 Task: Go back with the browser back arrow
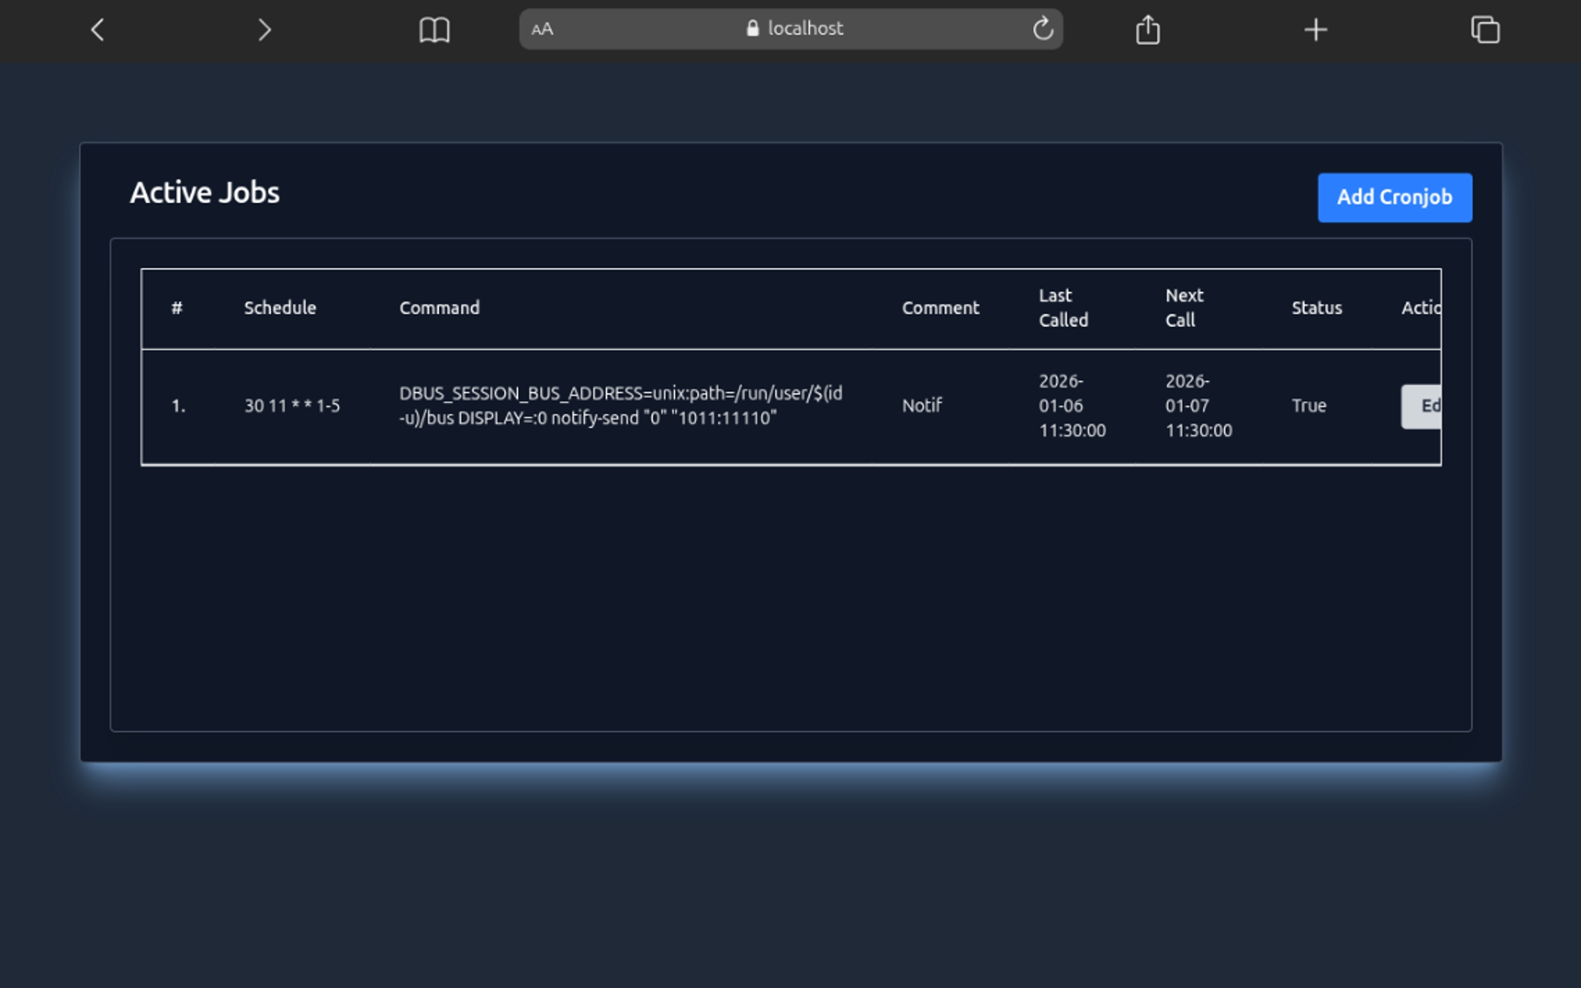pyautogui.click(x=98, y=29)
